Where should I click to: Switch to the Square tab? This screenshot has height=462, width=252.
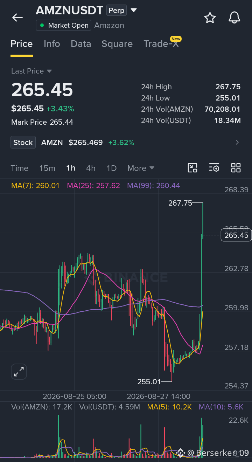click(x=117, y=44)
